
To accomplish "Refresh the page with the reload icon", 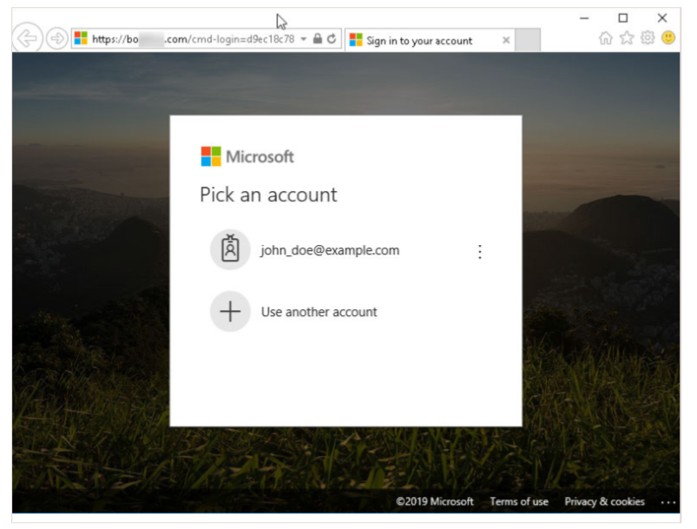I will pos(332,39).
